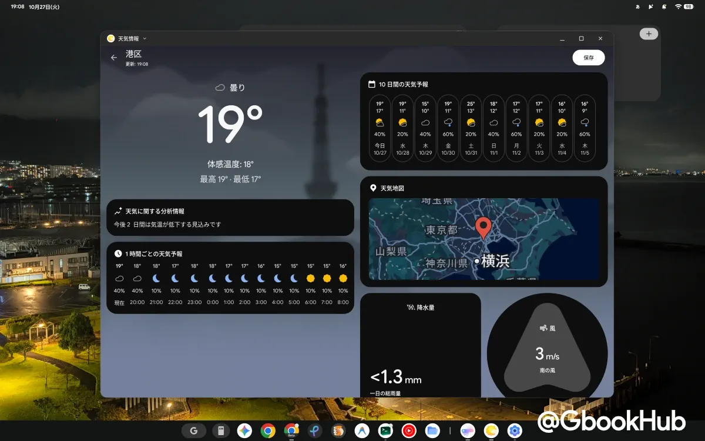Viewport: 705px width, 441px height.
Task: Click the 21:00 hourly moon icon
Action: 156,278
